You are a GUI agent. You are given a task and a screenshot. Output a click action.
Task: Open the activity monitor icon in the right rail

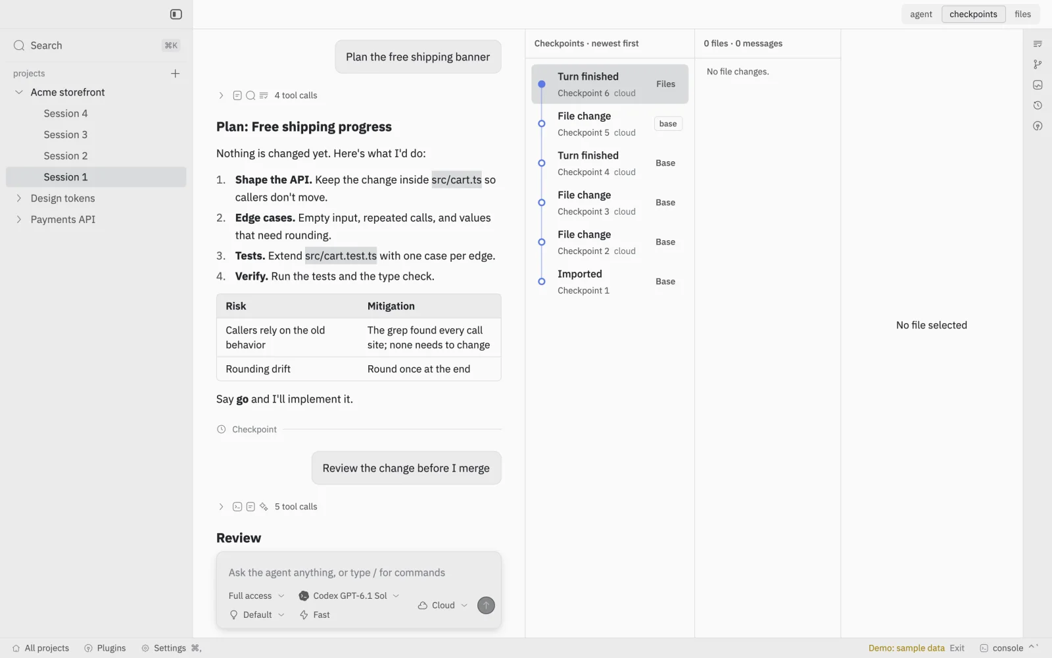[x=1038, y=85]
